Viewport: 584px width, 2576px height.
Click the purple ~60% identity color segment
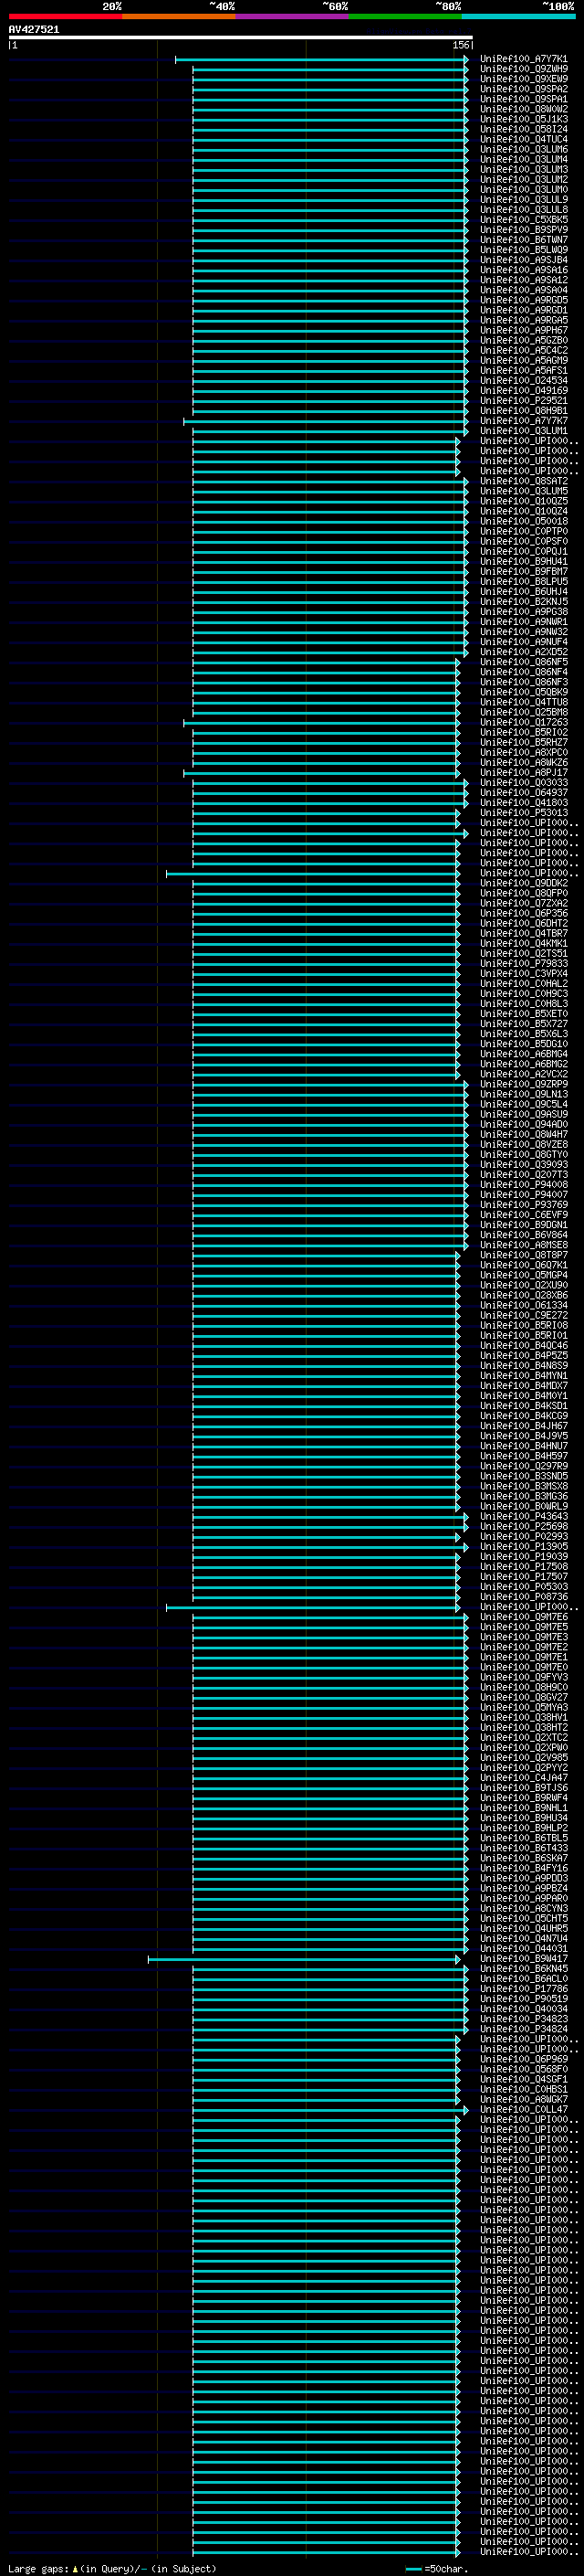(293, 16)
